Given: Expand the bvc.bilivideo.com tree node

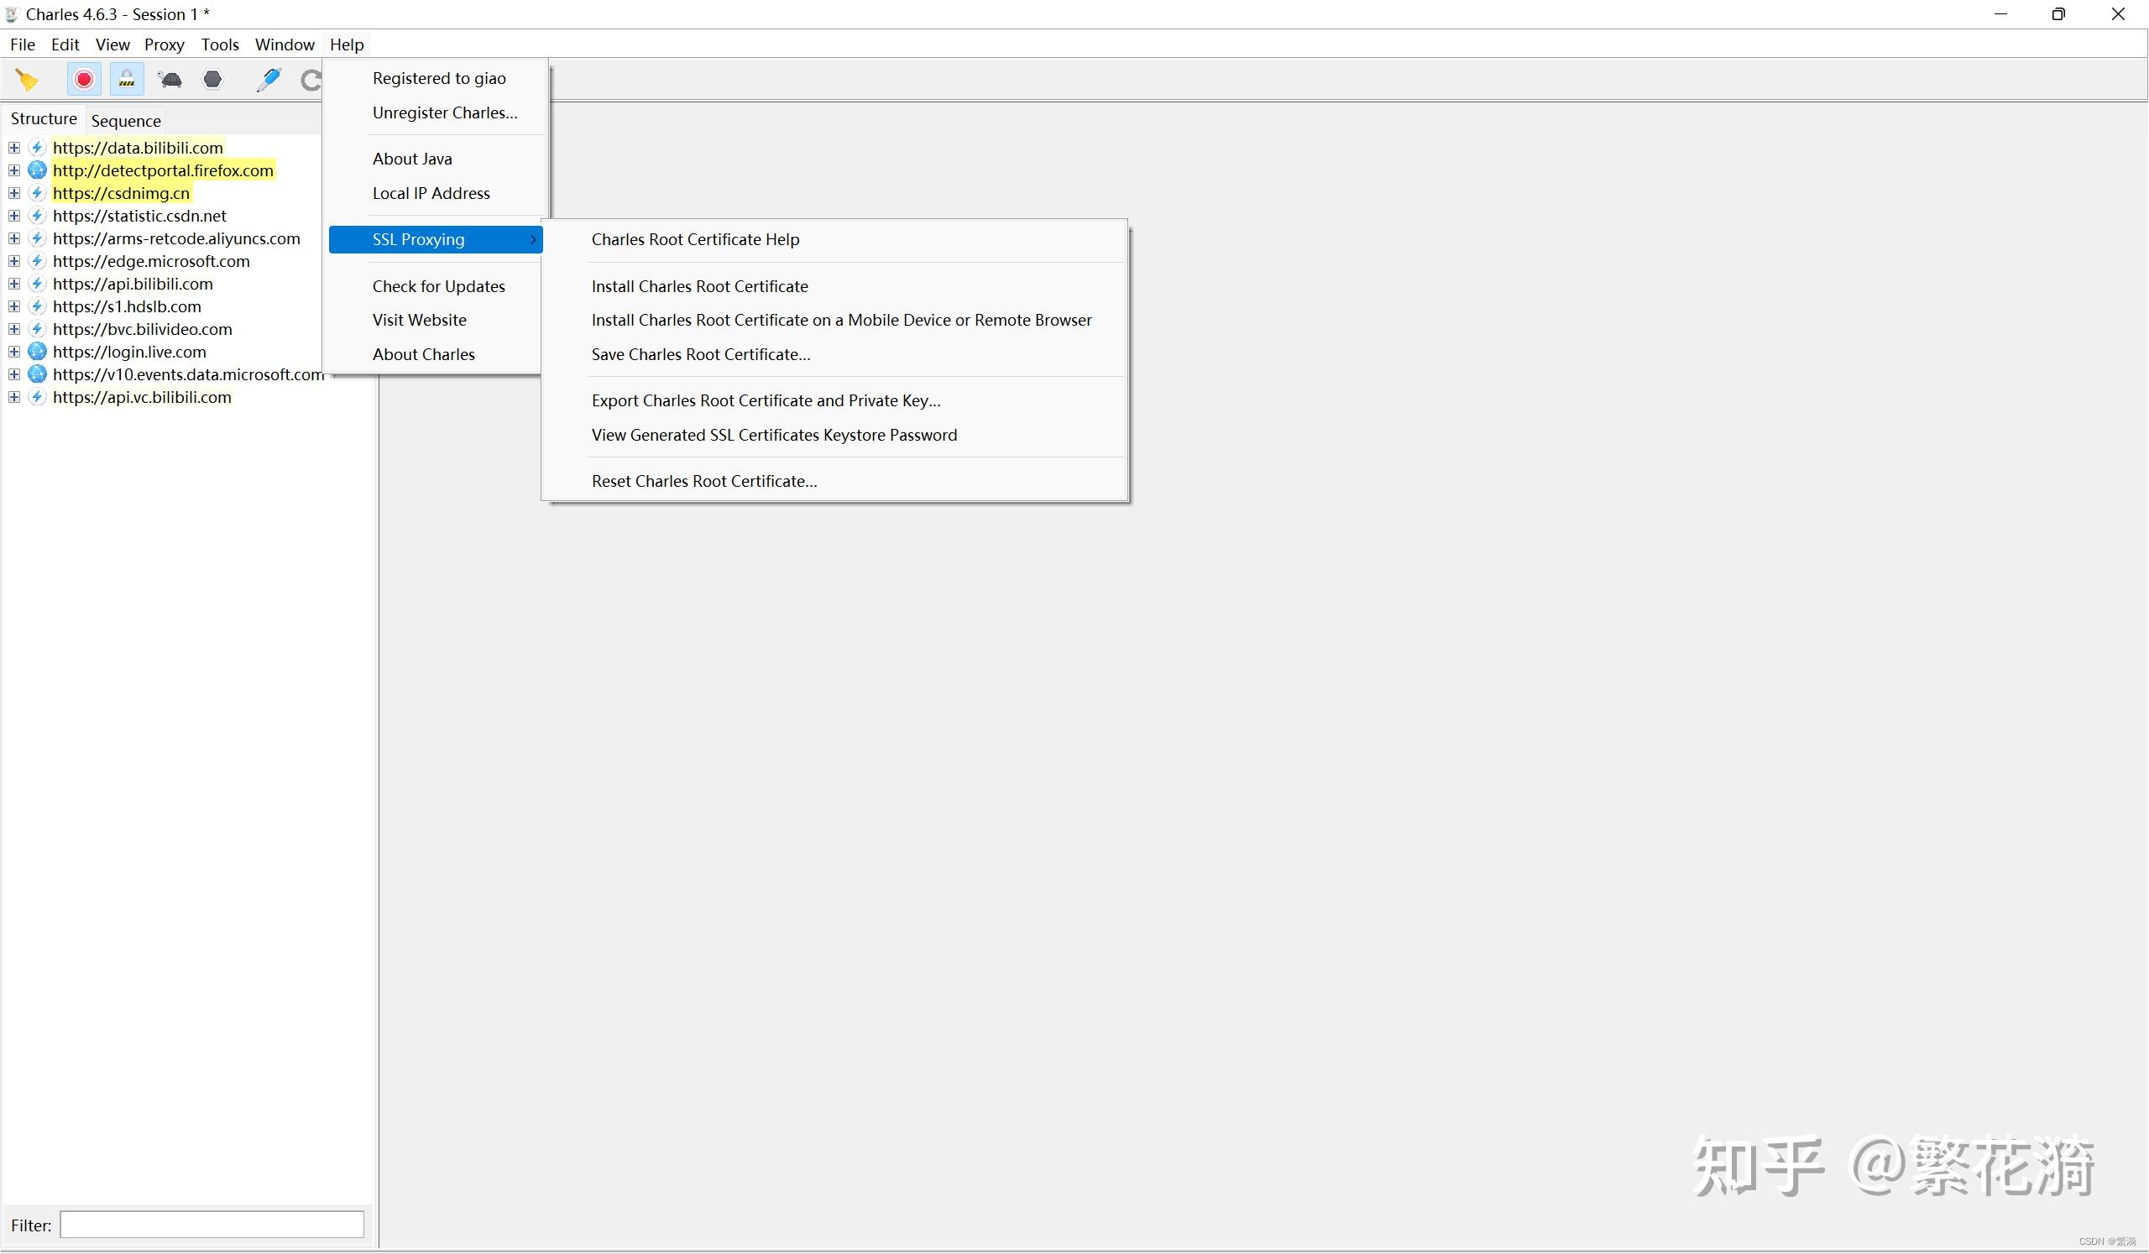Looking at the screenshot, I should (13, 329).
